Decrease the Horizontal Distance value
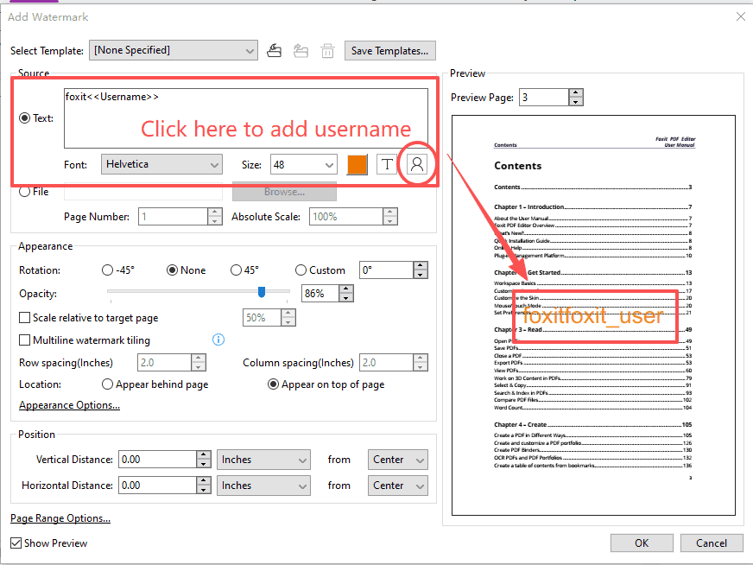The width and height of the screenshot is (753, 565). click(x=204, y=490)
